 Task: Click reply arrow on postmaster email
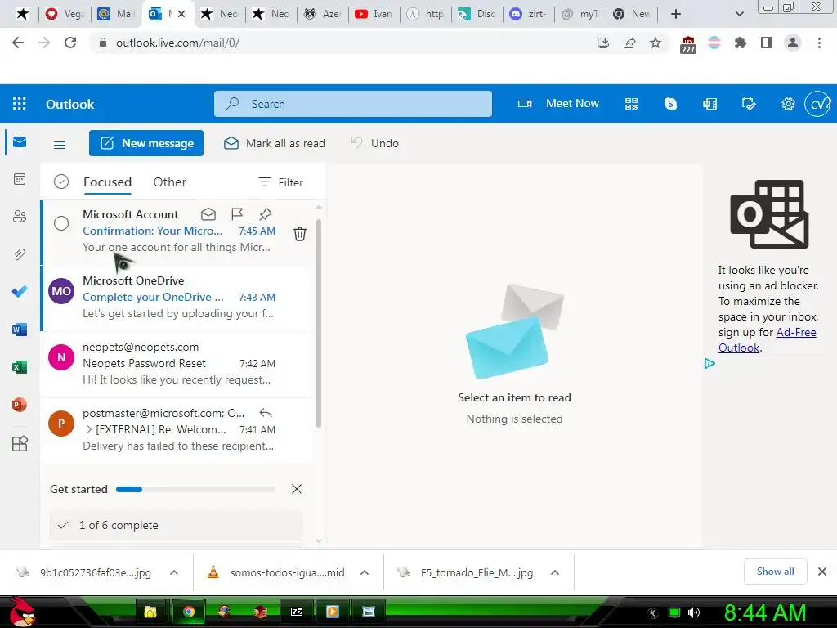pyautogui.click(x=266, y=413)
